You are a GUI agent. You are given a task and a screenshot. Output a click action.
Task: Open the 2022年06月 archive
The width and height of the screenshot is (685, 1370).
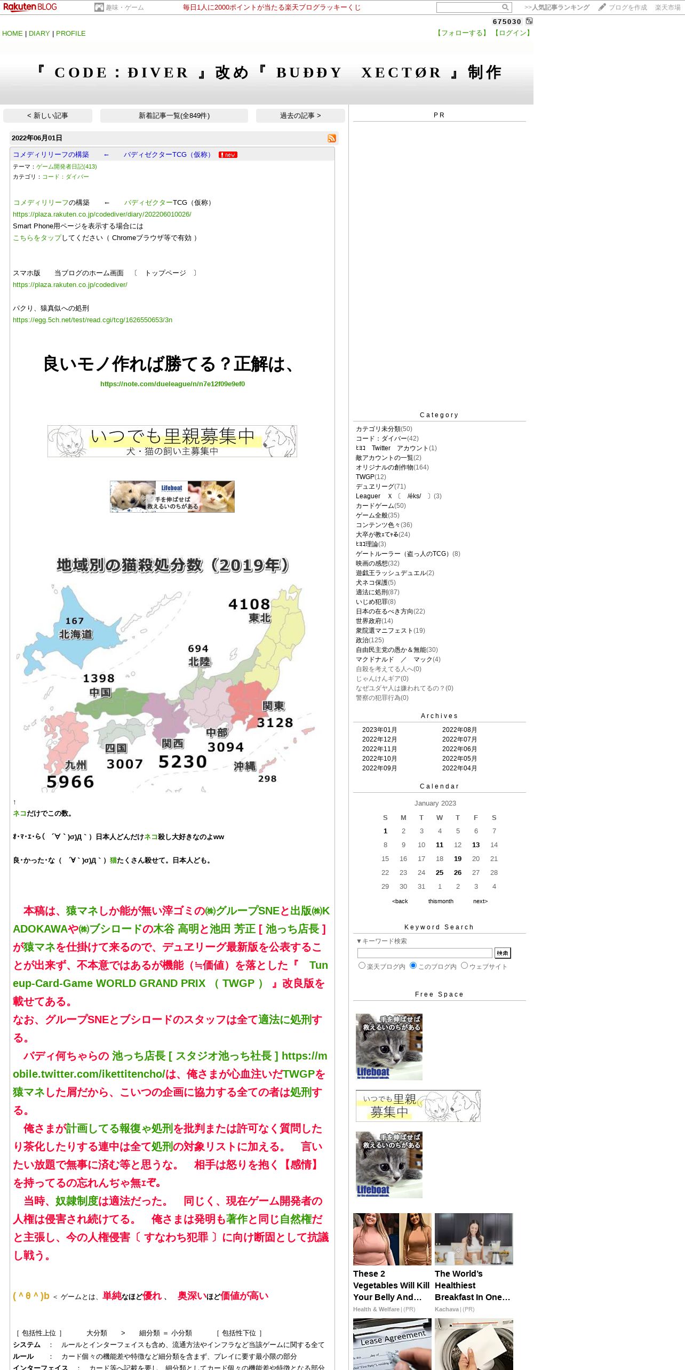pyautogui.click(x=459, y=749)
